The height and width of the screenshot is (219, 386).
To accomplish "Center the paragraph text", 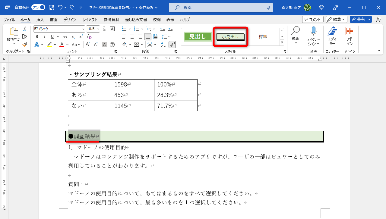I will [132, 37].
